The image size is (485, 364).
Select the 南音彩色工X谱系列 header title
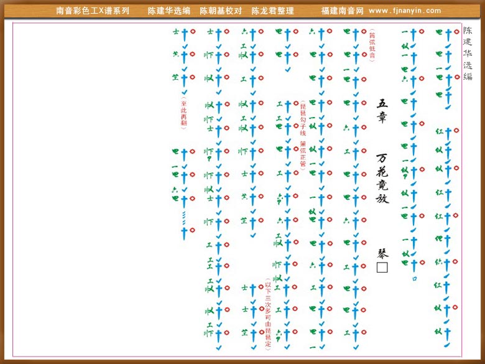[93, 11]
